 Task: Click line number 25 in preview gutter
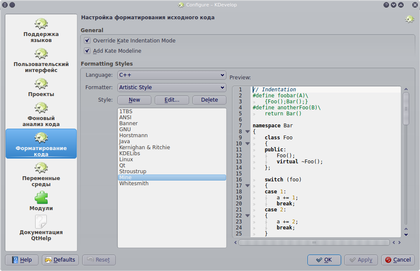click(239, 234)
